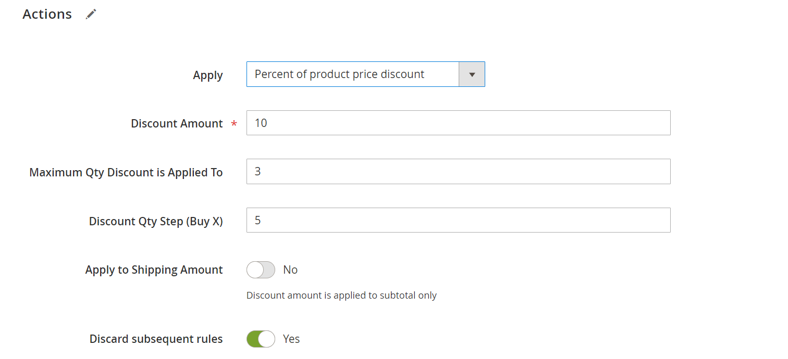Click the arrow button on Apply dropdown
The height and width of the screenshot is (359, 788).
pos(472,74)
